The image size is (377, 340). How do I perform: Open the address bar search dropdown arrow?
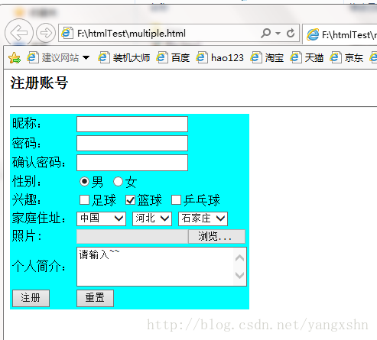tap(278, 33)
